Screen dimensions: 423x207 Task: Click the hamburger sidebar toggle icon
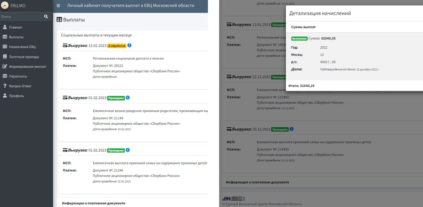[58, 6]
